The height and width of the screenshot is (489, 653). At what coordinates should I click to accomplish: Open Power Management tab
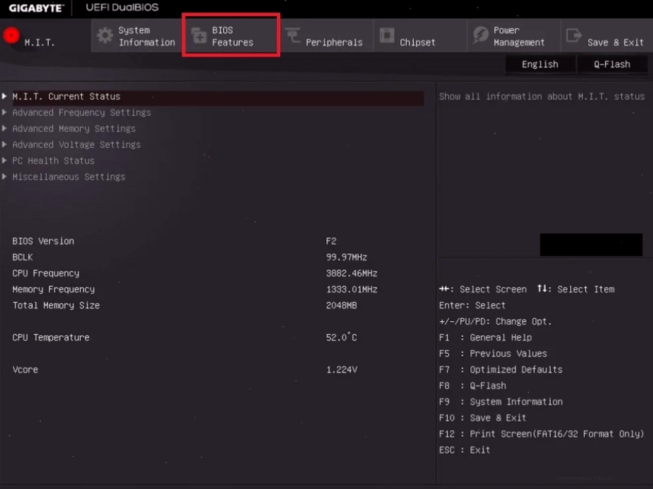coord(514,36)
